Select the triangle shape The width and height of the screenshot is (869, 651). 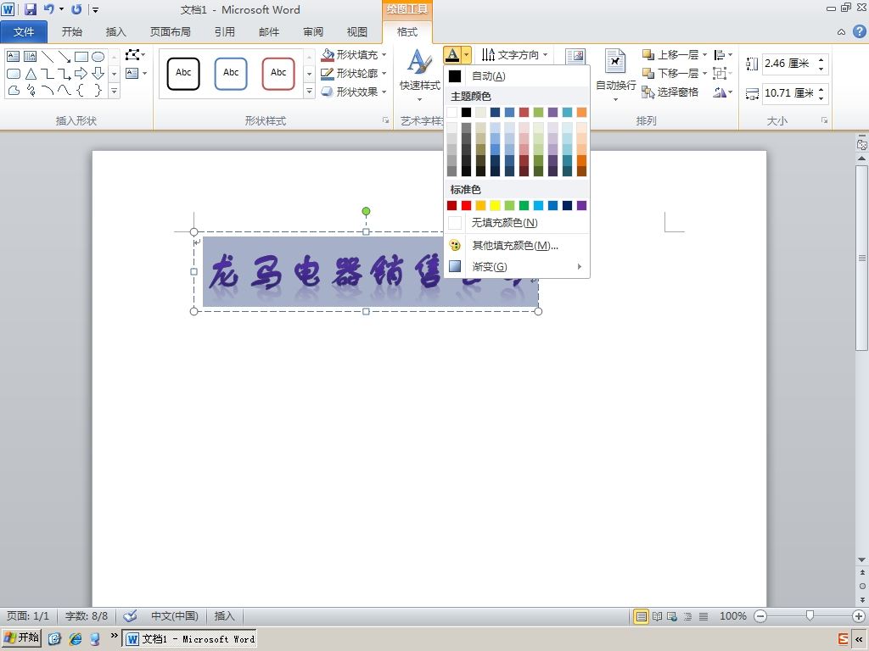pos(31,73)
